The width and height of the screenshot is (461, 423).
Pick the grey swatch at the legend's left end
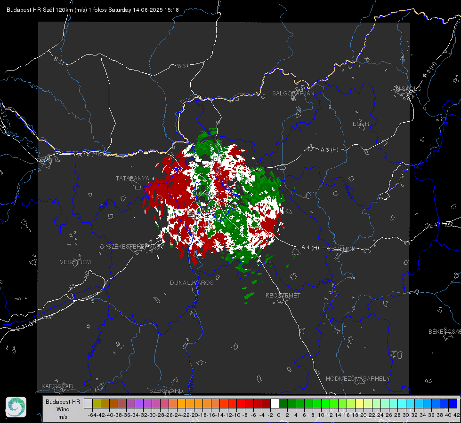point(88,403)
